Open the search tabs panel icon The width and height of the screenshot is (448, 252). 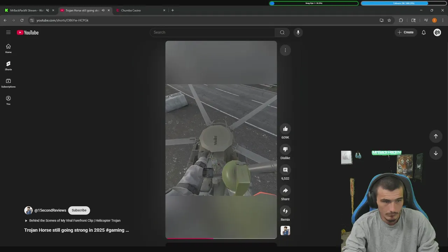pos(413,20)
